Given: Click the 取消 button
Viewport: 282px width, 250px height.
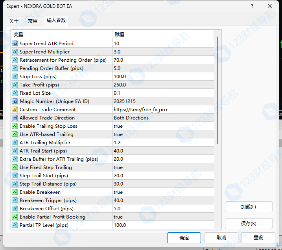Looking at the screenshot, I should point(221,238).
